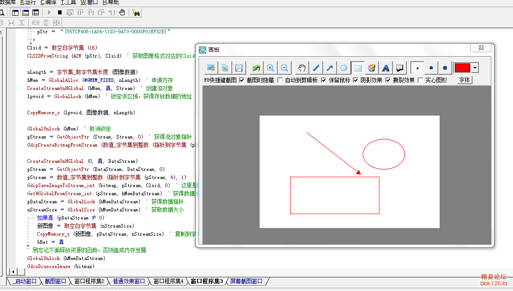Switch to the 窗口程序集3 tab
The height and width of the screenshot is (291, 513).
pos(207,281)
